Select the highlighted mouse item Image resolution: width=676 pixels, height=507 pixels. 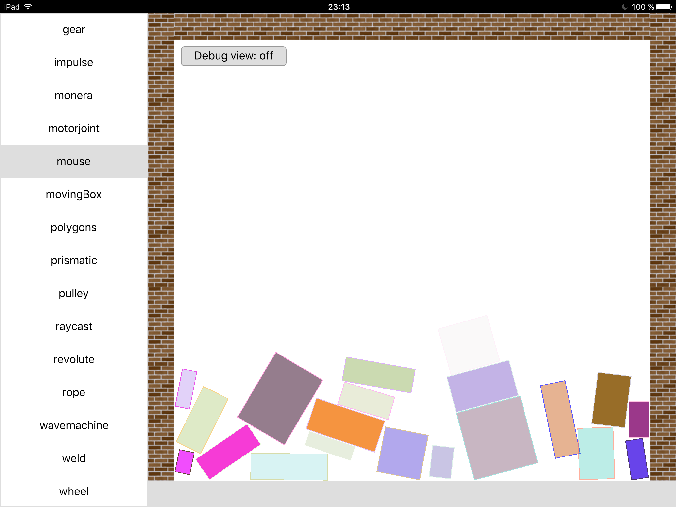click(x=74, y=161)
